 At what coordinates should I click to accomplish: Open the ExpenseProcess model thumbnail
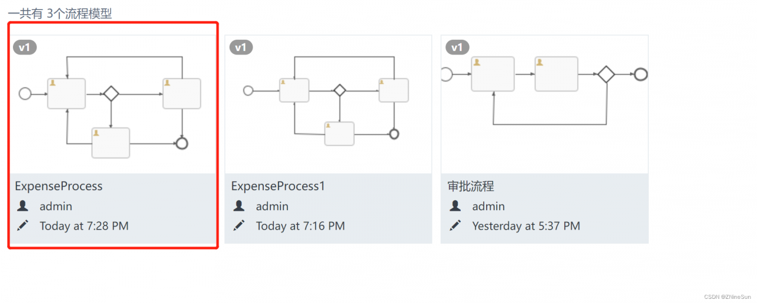pos(112,104)
